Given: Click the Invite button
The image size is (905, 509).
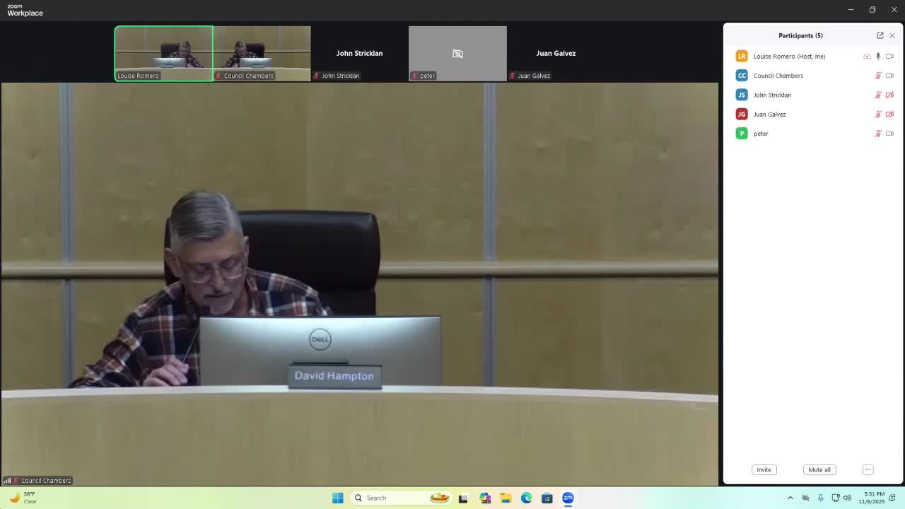Looking at the screenshot, I should click(764, 469).
